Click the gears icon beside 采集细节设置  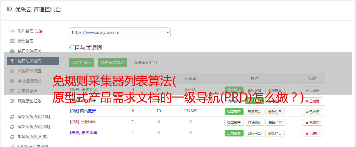(12, 71)
